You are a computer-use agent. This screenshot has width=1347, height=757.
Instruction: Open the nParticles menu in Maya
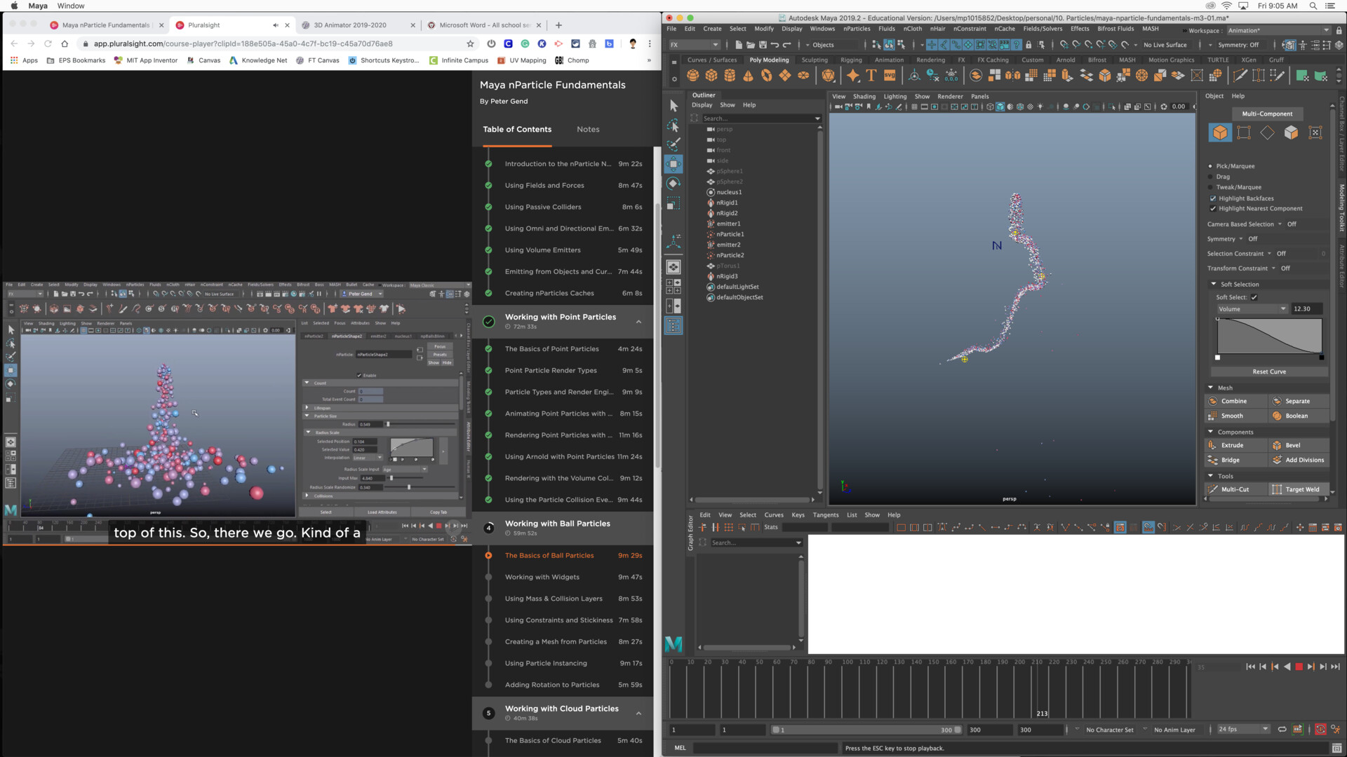857,29
